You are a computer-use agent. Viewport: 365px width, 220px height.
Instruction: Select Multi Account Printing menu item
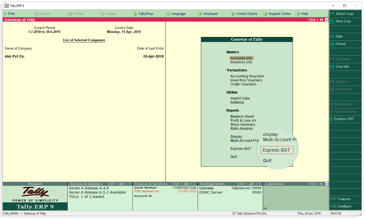pos(245,141)
